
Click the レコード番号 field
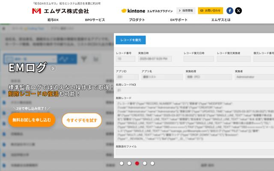coord(125,59)
